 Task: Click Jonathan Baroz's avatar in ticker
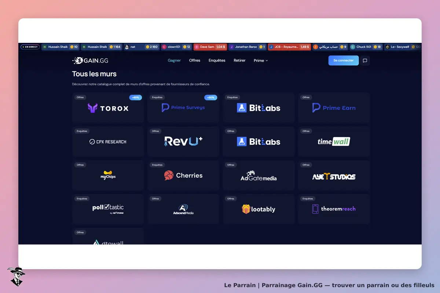[232, 47]
